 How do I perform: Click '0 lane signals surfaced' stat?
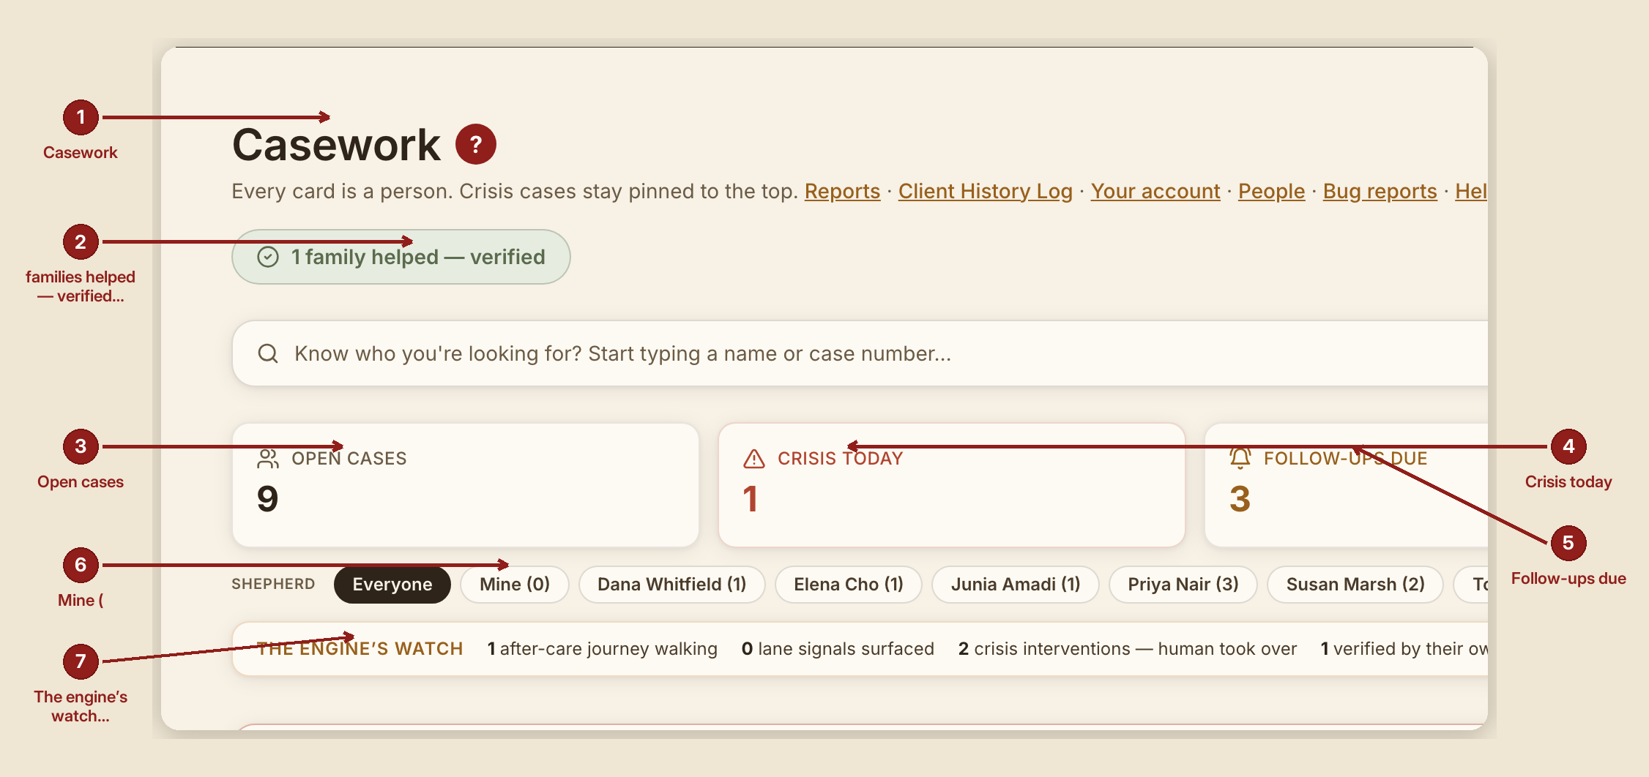tap(838, 649)
